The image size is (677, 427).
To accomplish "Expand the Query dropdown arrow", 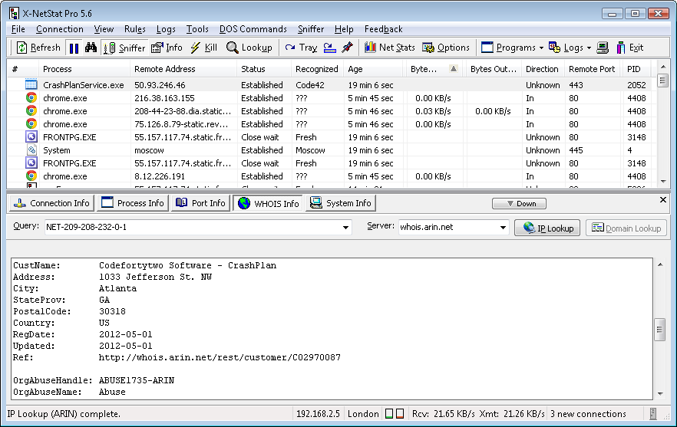I will [345, 228].
